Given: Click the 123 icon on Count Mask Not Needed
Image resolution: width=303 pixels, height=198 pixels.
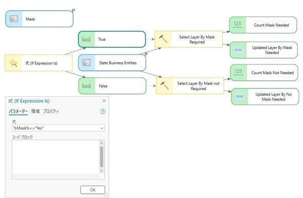Looking at the screenshot, I should pyautogui.click(x=239, y=73).
